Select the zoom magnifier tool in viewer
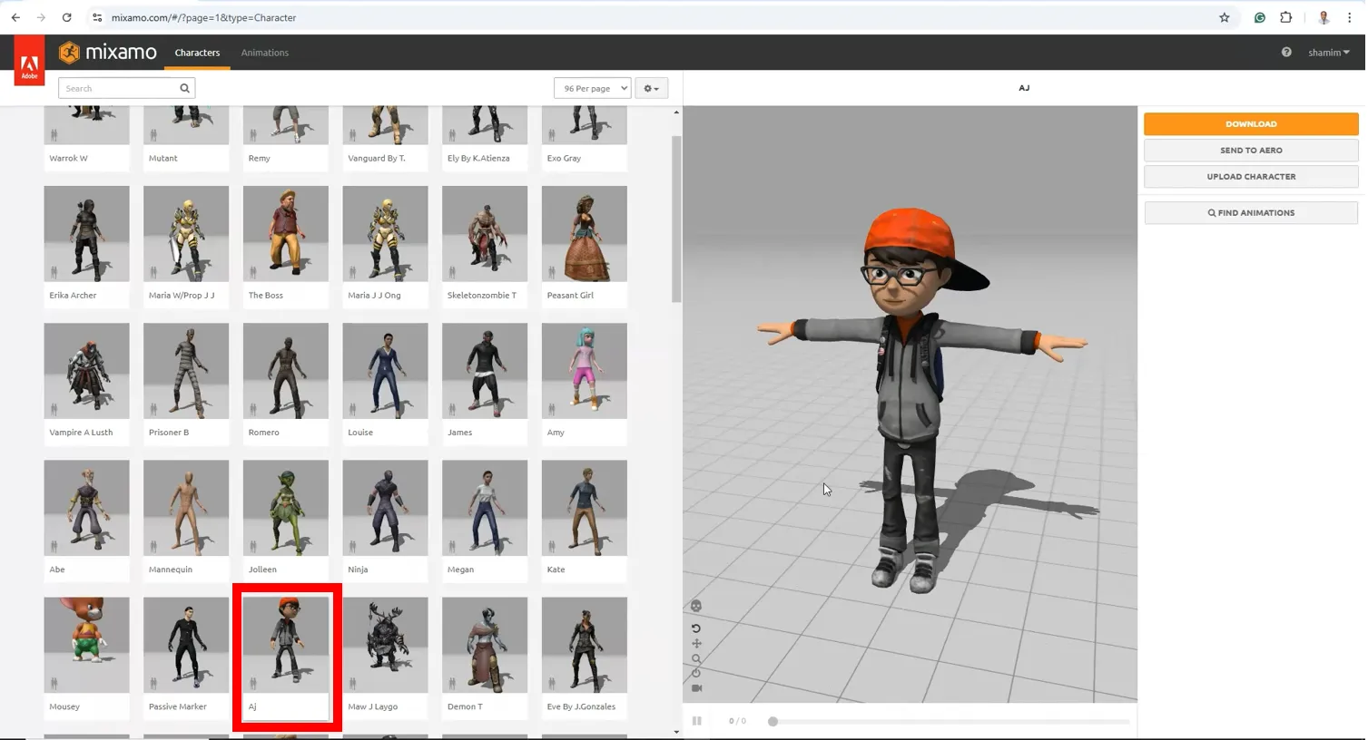This screenshot has height=740, width=1368. pyautogui.click(x=696, y=658)
